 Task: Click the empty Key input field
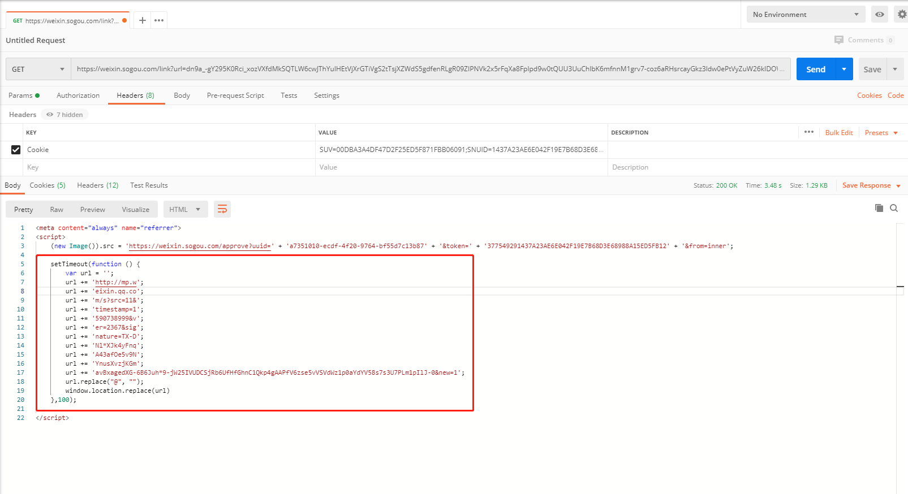tap(169, 167)
